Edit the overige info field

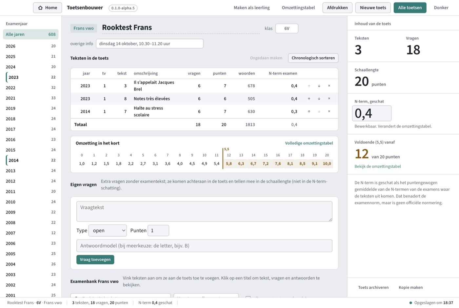[x=150, y=44]
